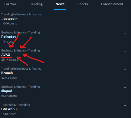
Task: Open more options for #catecoin trend
Action: click(124, 15)
